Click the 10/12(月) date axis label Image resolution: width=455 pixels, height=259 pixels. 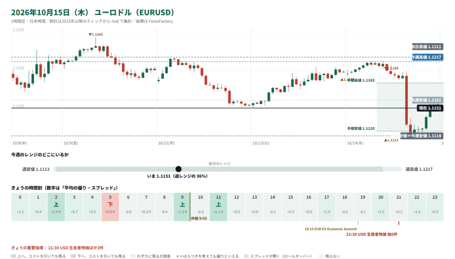166,143
